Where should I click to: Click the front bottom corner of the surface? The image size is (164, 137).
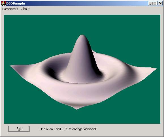pos(77,109)
